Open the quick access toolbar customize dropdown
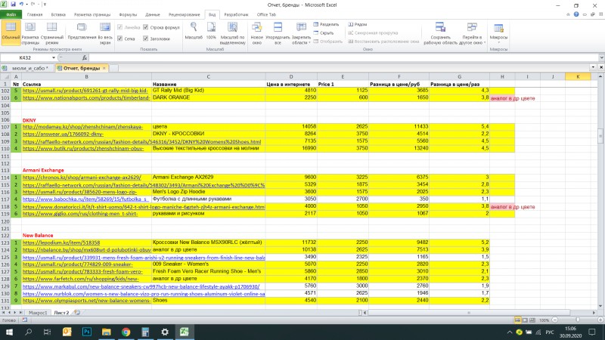Viewport: 605px width, 340px height. click(45, 5)
